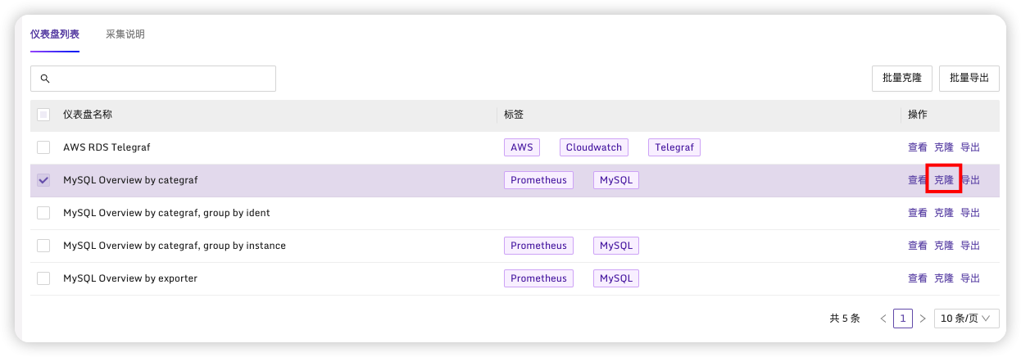Click the 批量导出 button
The width and height of the screenshot is (1021, 357).
pyautogui.click(x=969, y=79)
